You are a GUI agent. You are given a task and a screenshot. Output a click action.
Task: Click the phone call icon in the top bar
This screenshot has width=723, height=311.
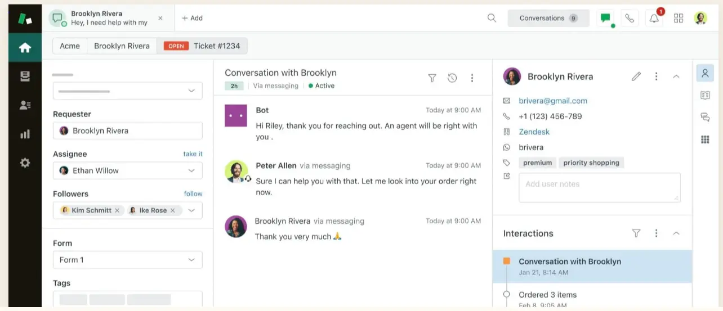[630, 19]
